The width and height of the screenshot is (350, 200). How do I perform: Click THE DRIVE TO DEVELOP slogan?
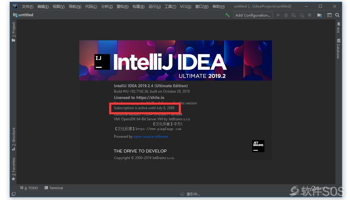point(140,151)
